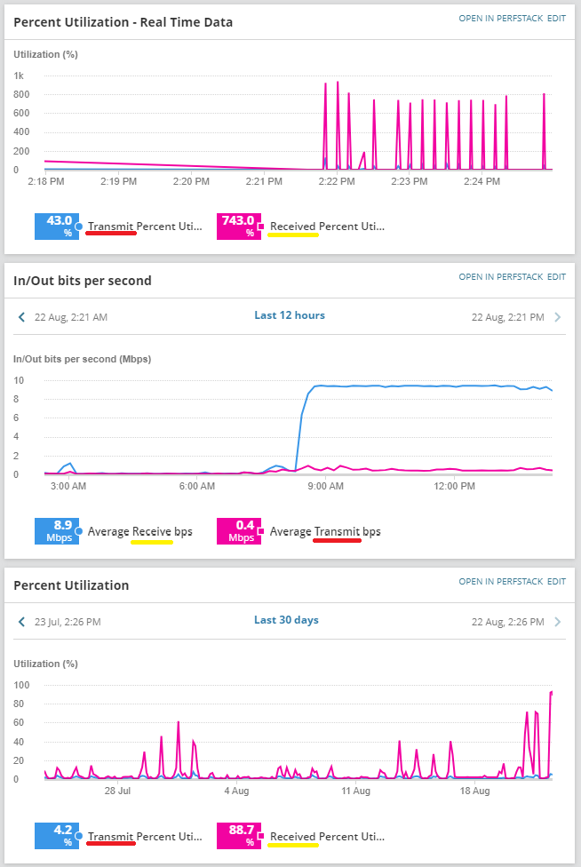
Task: Open the Last 12 hours range selector
Action: [290, 315]
